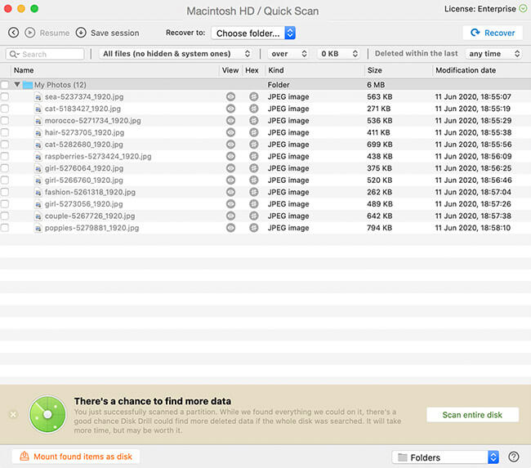Check the raspberries-5273424_1920.jpg checkbox
Image resolution: width=531 pixels, height=468 pixels.
[x=4, y=157]
